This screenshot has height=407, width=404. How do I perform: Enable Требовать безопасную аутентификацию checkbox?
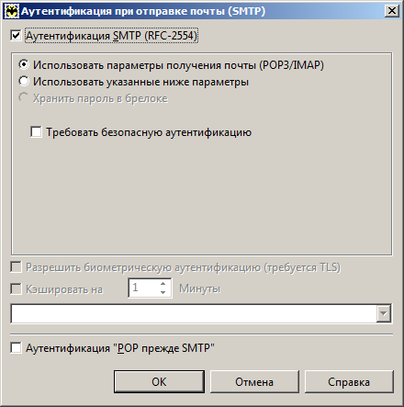(36, 132)
